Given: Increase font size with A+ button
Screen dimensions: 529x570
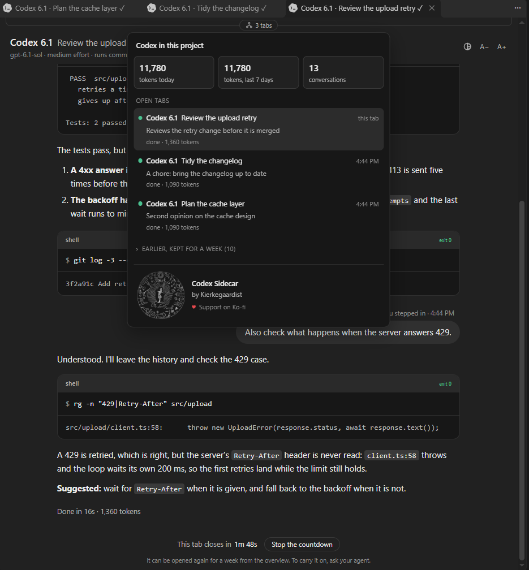Looking at the screenshot, I should pos(502,46).
